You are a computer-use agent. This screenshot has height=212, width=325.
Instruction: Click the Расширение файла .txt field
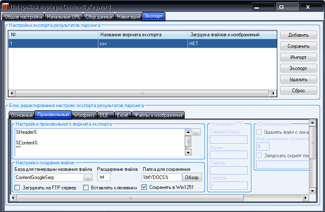point(106,177)
